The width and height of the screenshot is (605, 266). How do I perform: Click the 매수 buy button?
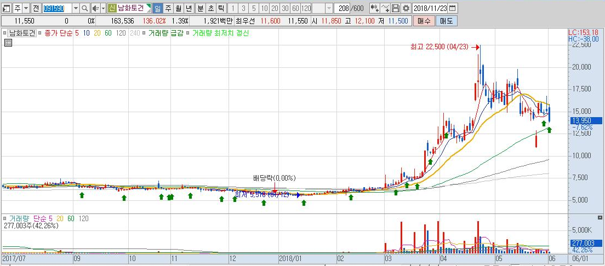click(424, 21)
